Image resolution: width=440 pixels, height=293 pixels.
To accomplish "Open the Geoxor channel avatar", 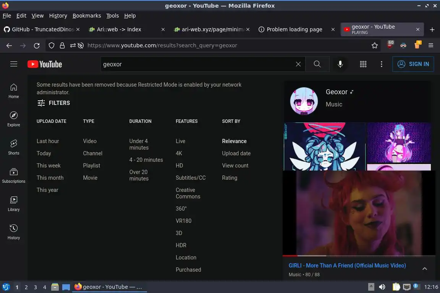I will point(304,101).
